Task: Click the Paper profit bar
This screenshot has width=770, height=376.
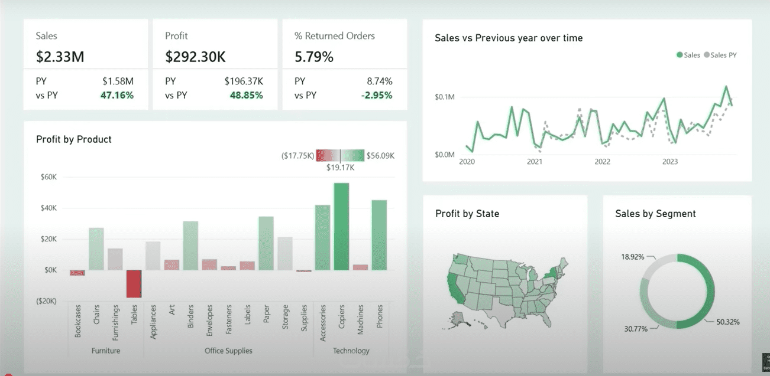Action: coord(266,243)
